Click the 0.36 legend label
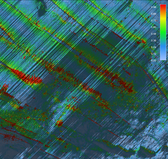Viewport: 168px width, 159px height. 154,40
